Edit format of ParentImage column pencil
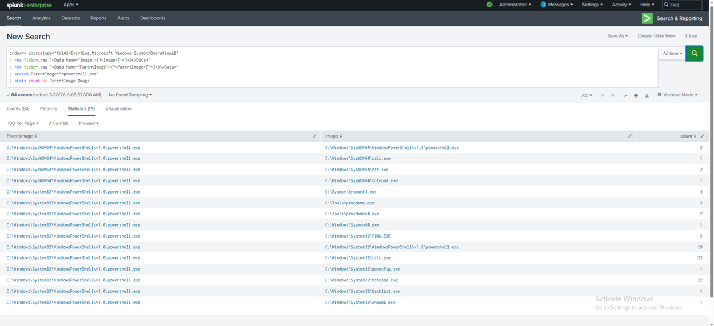The image size is (714, 326). (x=315, y=136)
